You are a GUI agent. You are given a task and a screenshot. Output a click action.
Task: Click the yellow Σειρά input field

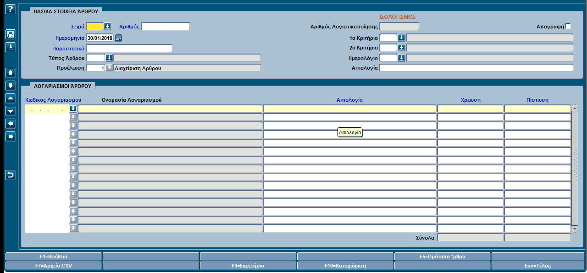click(x=95, y=26)
